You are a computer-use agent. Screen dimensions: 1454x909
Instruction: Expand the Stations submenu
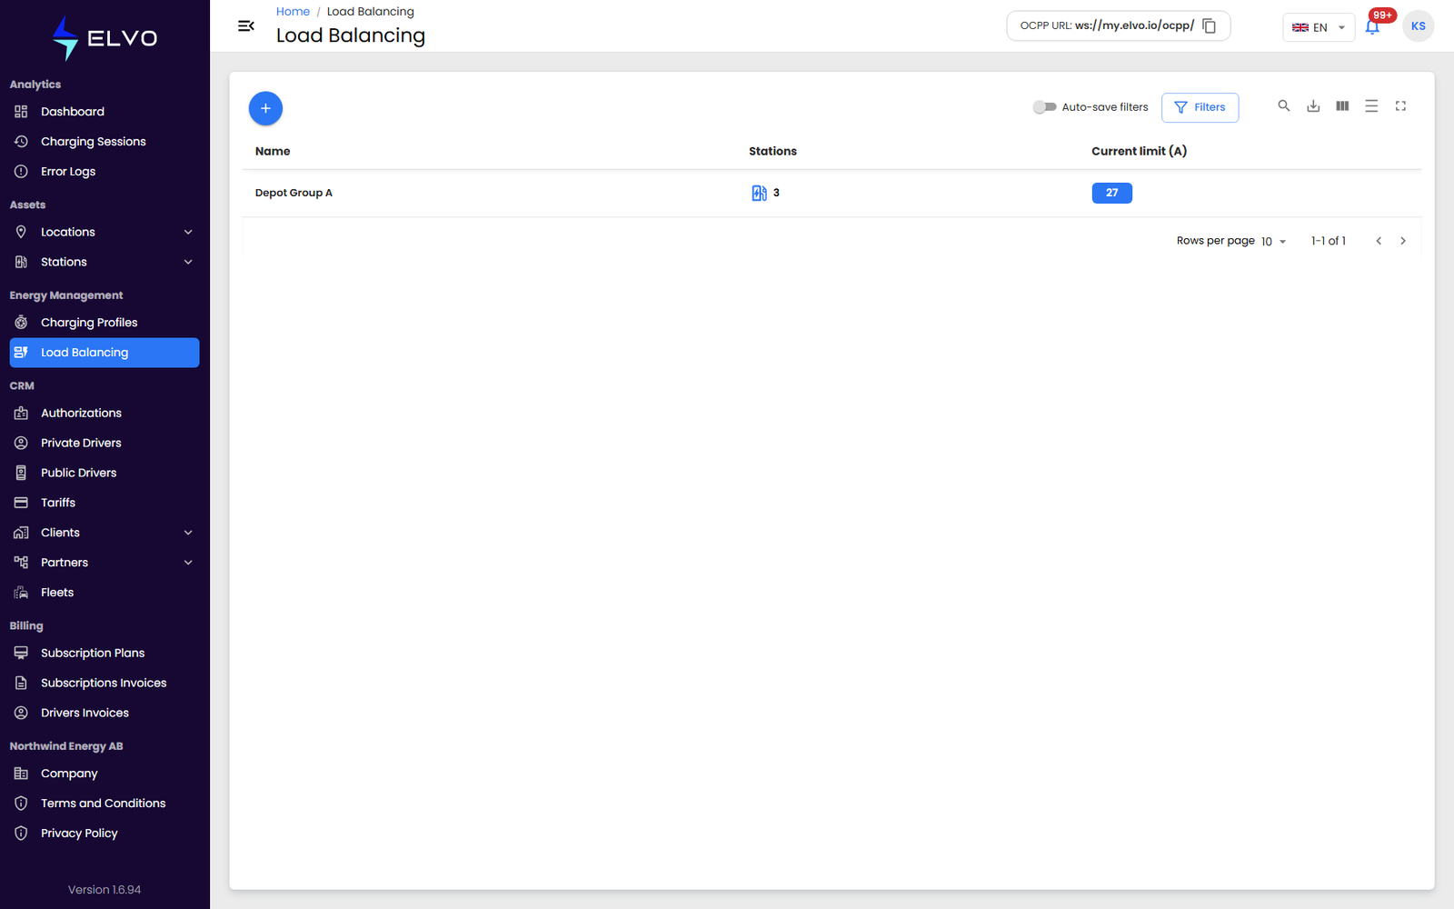click(x=188, y=262)
